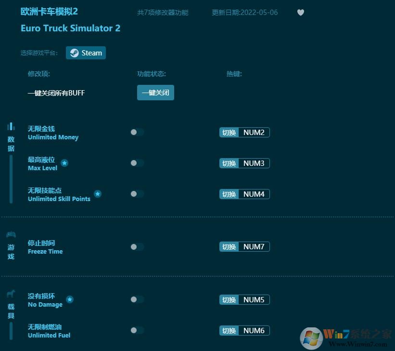Viewport: 395px width, 351px height.
Task: Click the heart favorite icon
Action: pyautogui.click(x=301, y=13)
